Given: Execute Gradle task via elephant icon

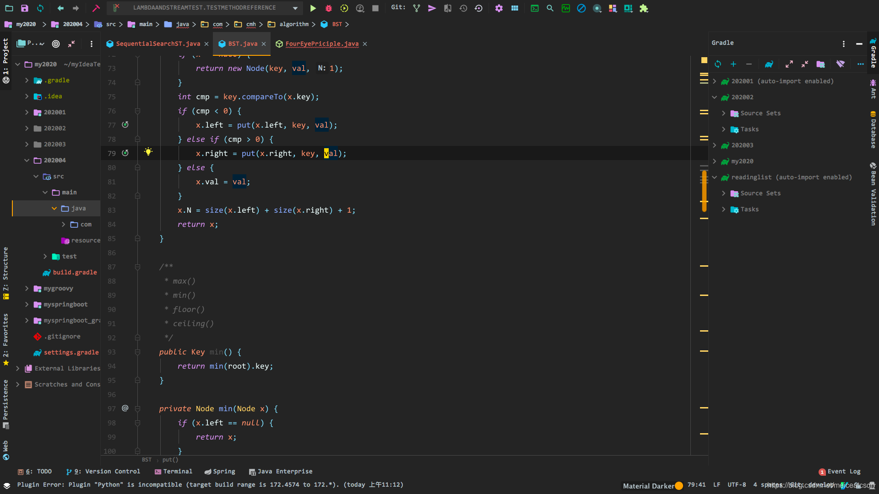Looking at the screenshot, I should [x=769, y=64].
